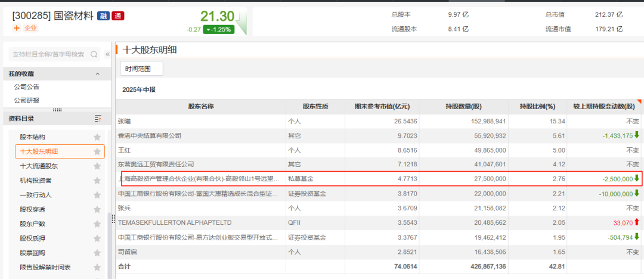Sort by 较上期持股变动数(股) header
Viewport: 644px width, 279px height.
(604, 107)
